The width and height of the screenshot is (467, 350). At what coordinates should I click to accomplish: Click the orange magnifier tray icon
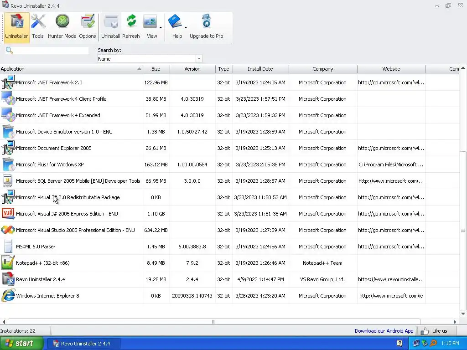(433, 344)
